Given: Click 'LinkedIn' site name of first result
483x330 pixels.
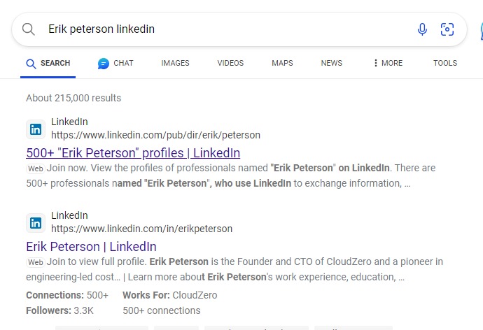Looking at the screenshot, I should point(69,122).
